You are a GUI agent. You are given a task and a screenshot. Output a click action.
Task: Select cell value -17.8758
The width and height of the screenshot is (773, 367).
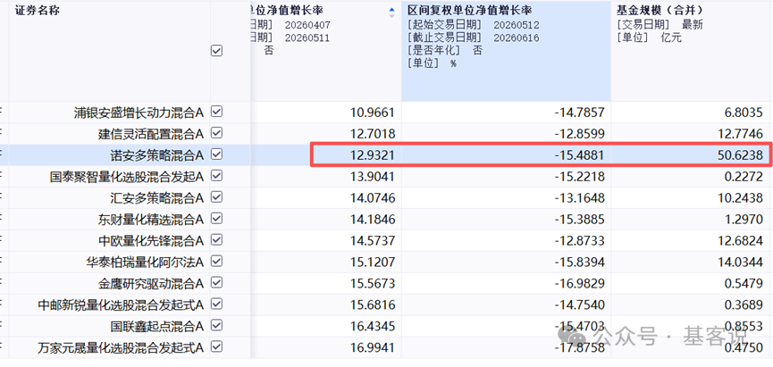[x=579, y=348]
